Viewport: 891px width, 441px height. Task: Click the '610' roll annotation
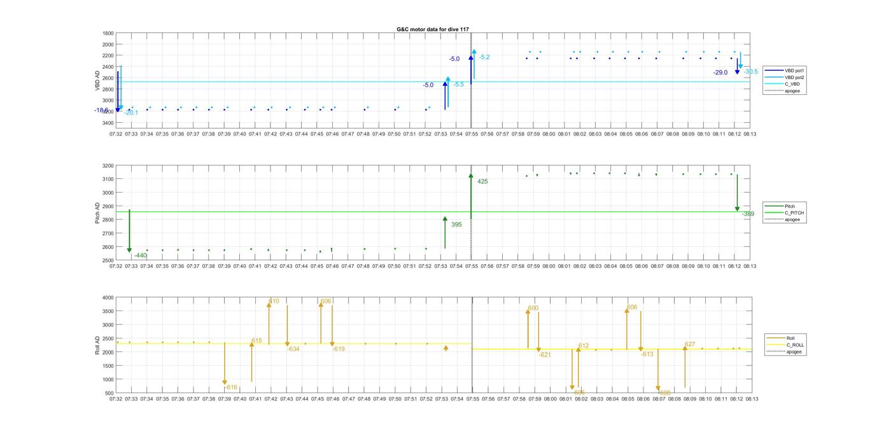pyautogui.click(x=274, y=301)
